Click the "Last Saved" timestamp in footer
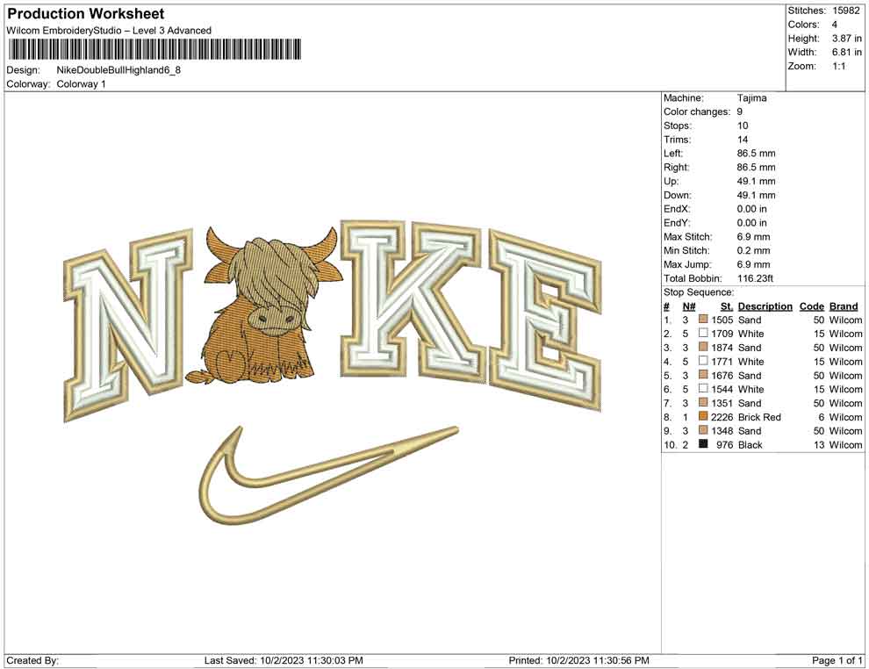 point(284,660)
